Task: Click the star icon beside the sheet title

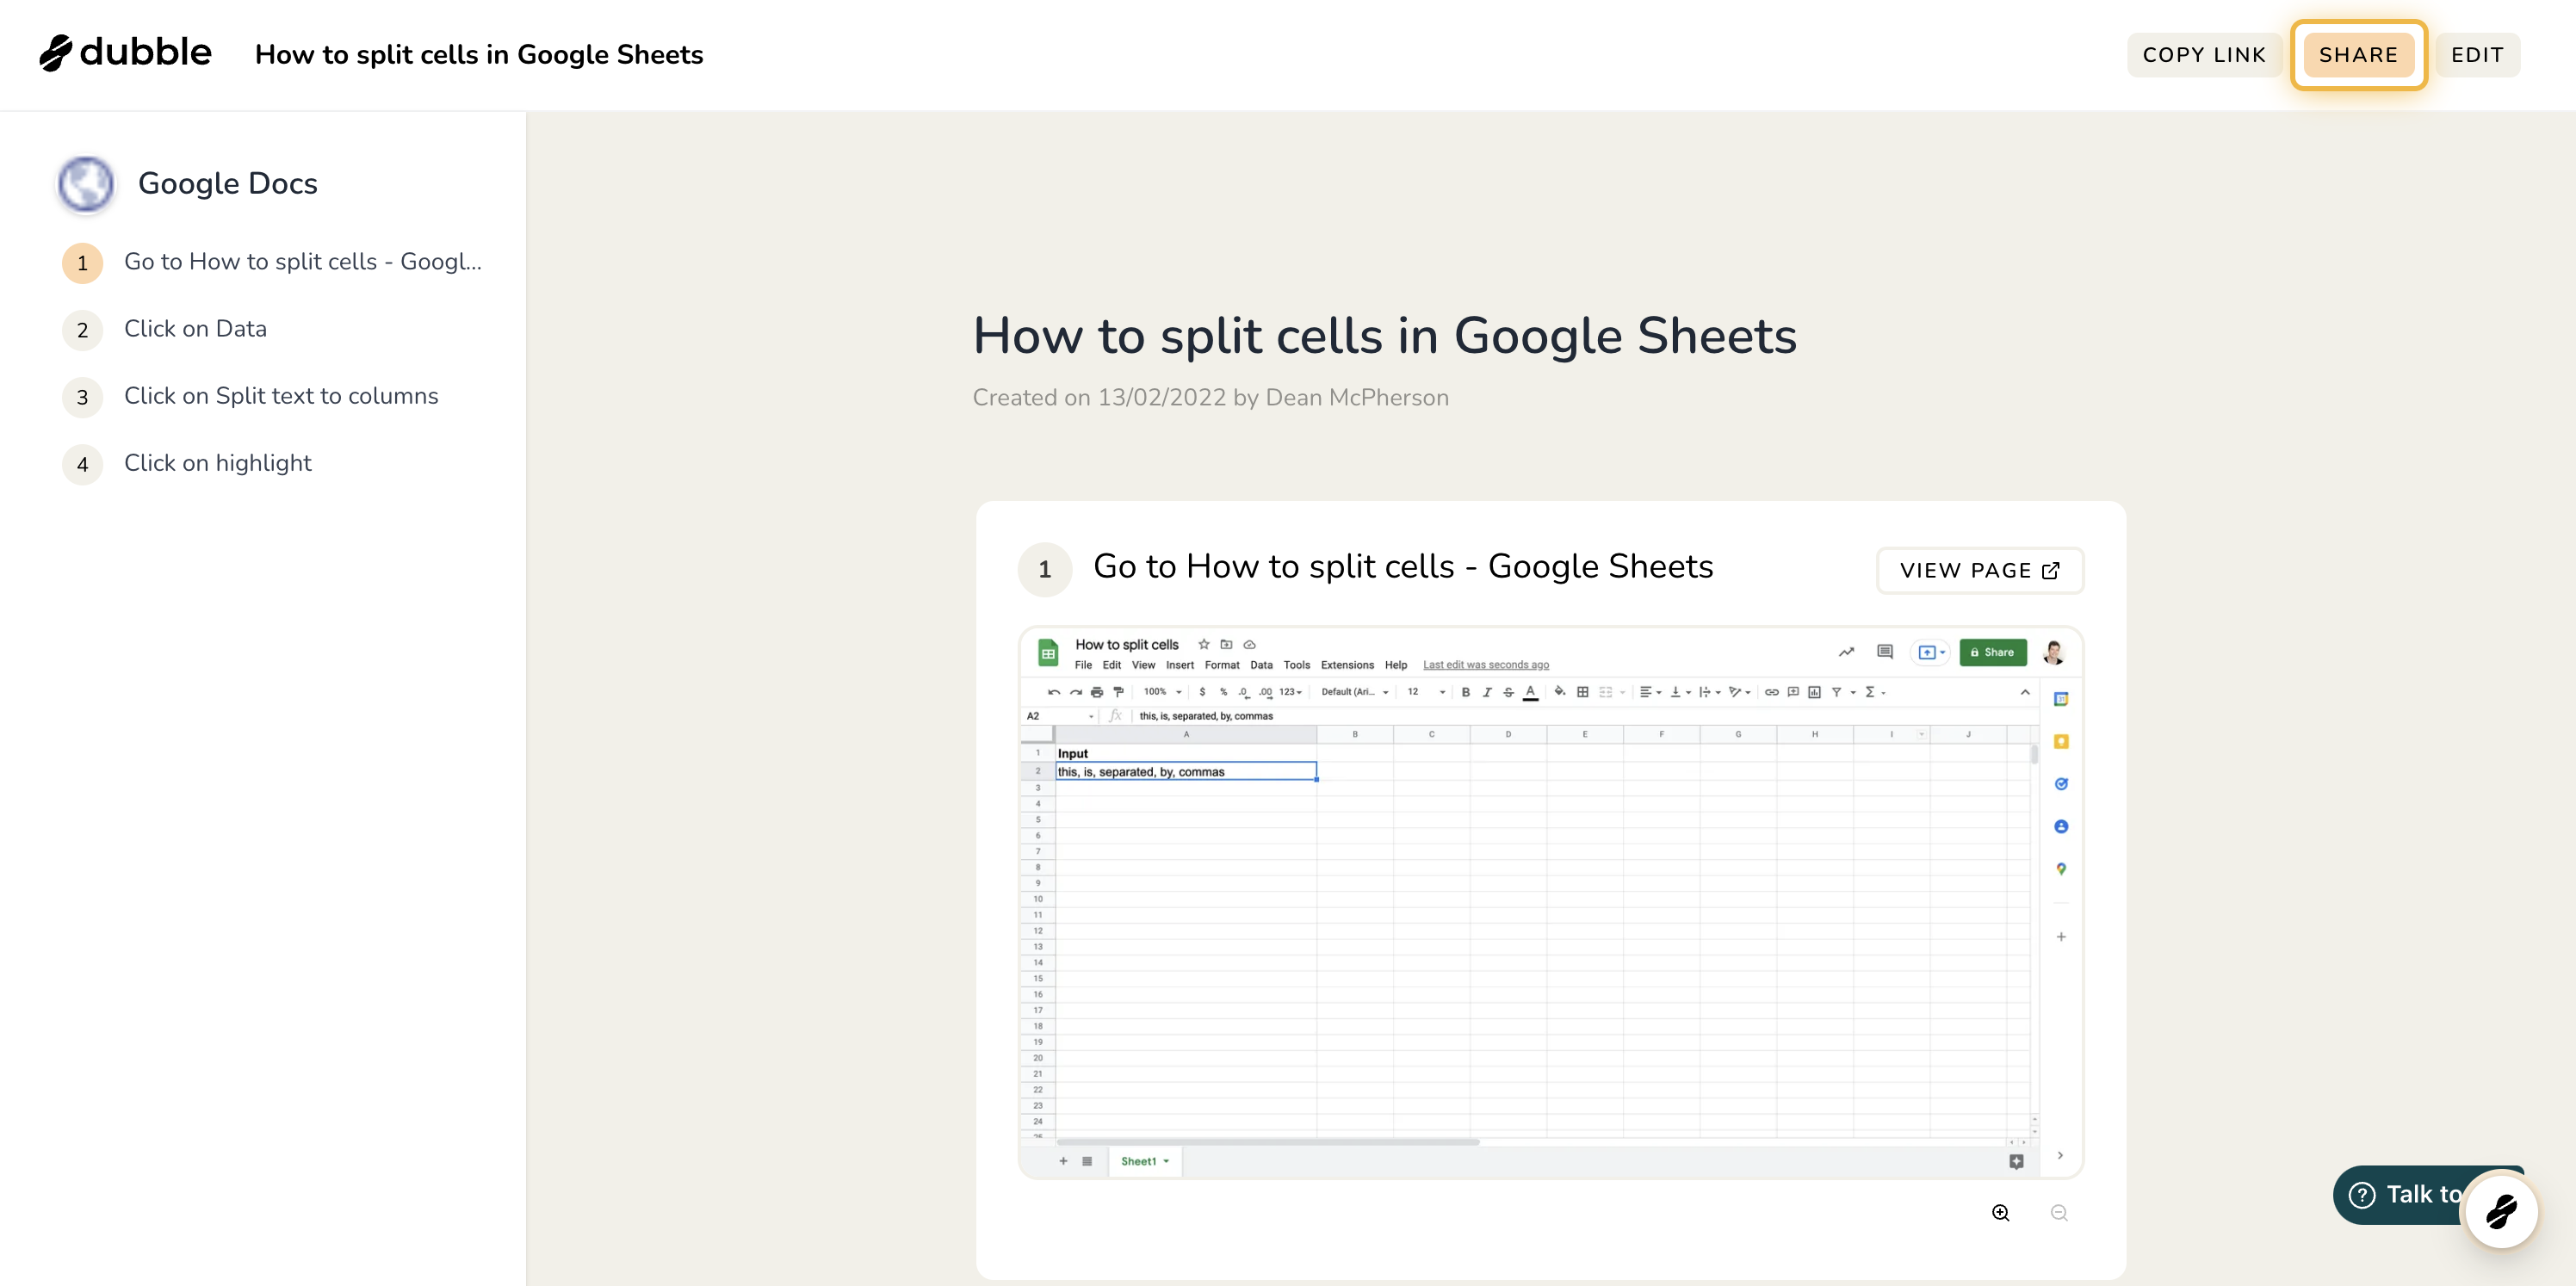Action: [x=1204, y=644]
